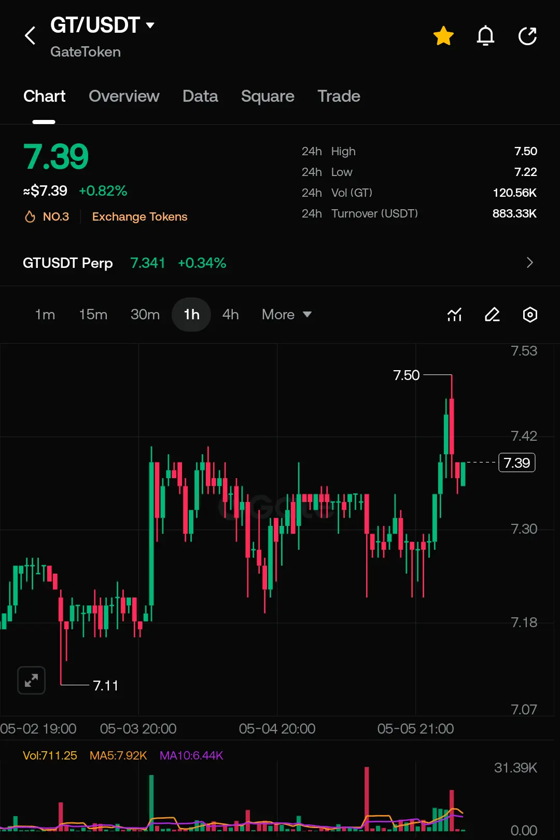Tap the 24h High value 7.50

(x=525, y=151)
